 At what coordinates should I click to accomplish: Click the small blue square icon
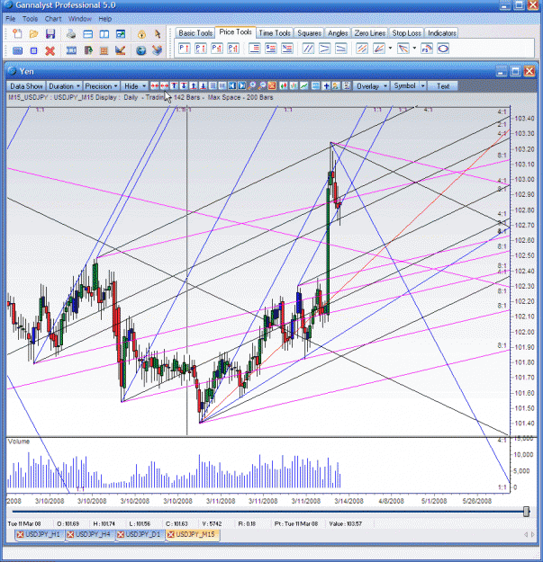coord(33,50)
